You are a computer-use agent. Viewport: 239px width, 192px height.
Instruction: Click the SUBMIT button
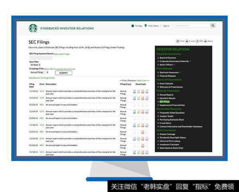pyautogui.click(x=64, y=73)
